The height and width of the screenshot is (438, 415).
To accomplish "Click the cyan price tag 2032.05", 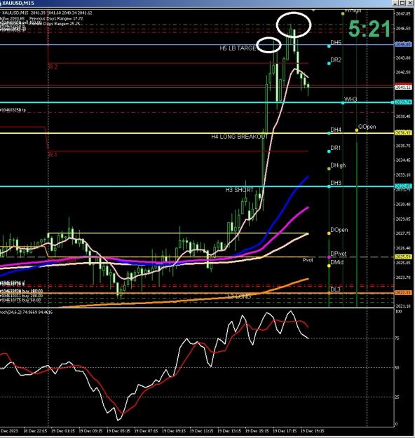I will tap(403, 186).
